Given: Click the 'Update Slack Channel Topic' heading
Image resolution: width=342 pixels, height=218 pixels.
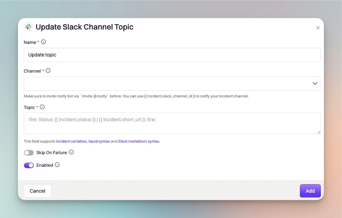Looking at the screenshot, I should click(x=85, y=27).
